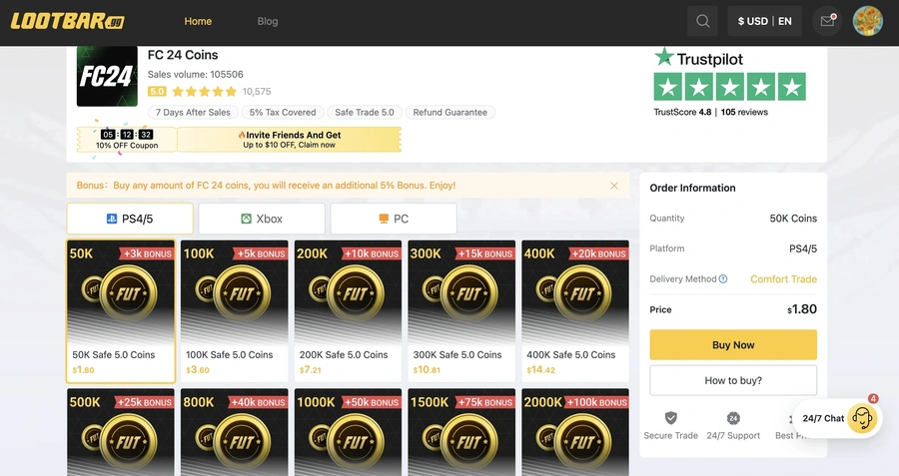Click the 10,575 ratings count

(x=257, y=92)
